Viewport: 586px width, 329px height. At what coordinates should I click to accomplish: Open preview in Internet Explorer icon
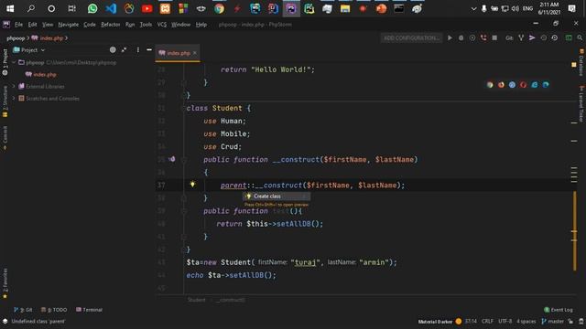tap(535, 85)
